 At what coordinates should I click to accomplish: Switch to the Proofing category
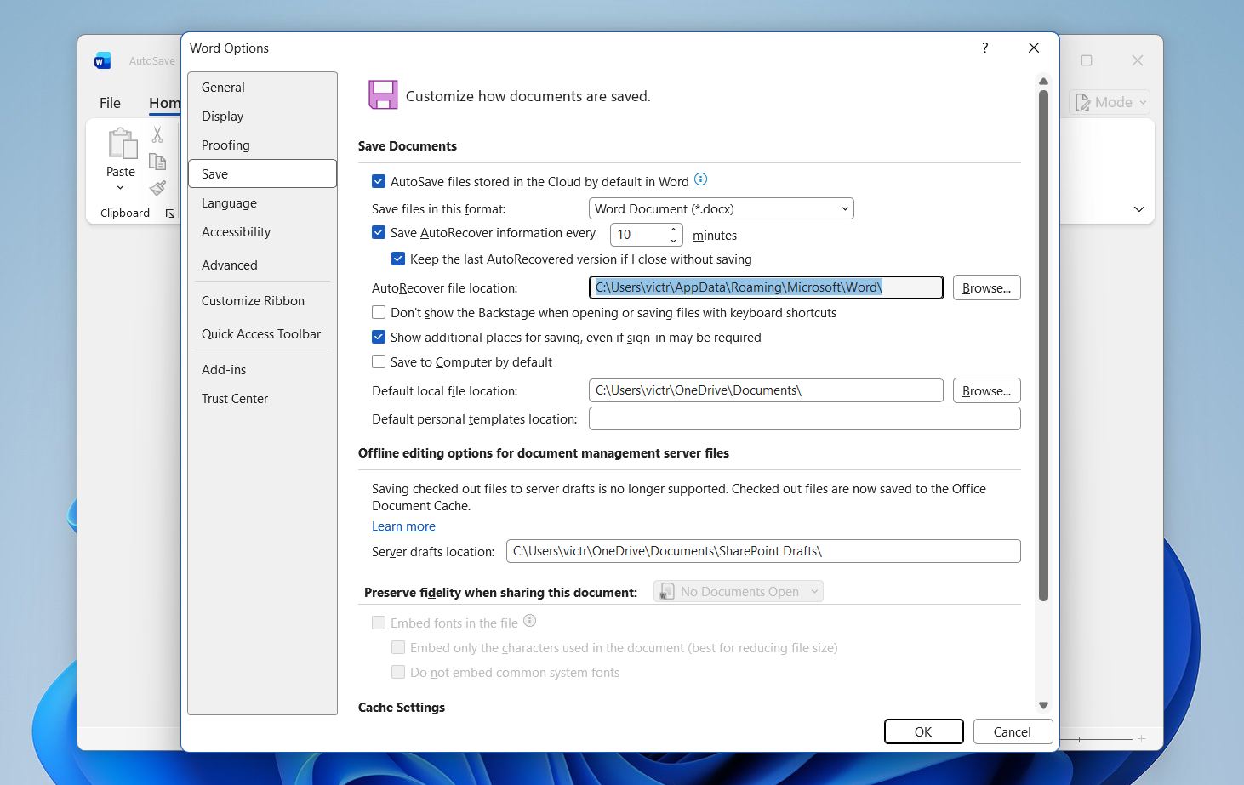(225, 145)
